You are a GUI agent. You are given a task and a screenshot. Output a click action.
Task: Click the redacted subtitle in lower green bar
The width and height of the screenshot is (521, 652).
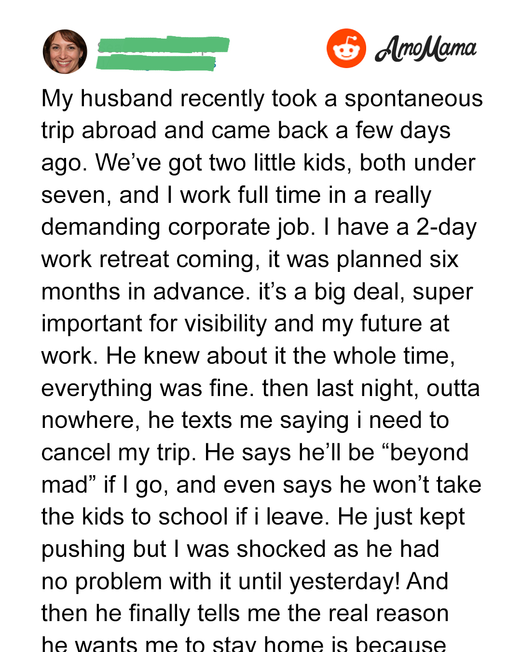pyautogui.click(x=155, y=63)
